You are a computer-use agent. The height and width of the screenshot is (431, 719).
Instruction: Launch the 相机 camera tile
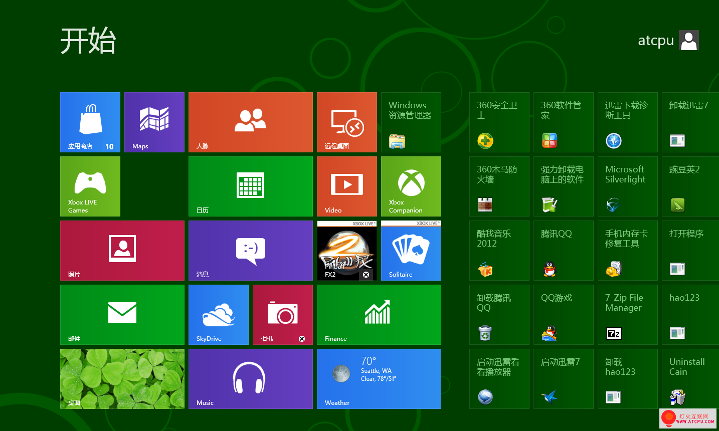point(282,314)
